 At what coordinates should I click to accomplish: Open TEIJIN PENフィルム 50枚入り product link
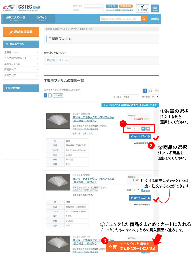pyautogui.click(x=93, y=180)
